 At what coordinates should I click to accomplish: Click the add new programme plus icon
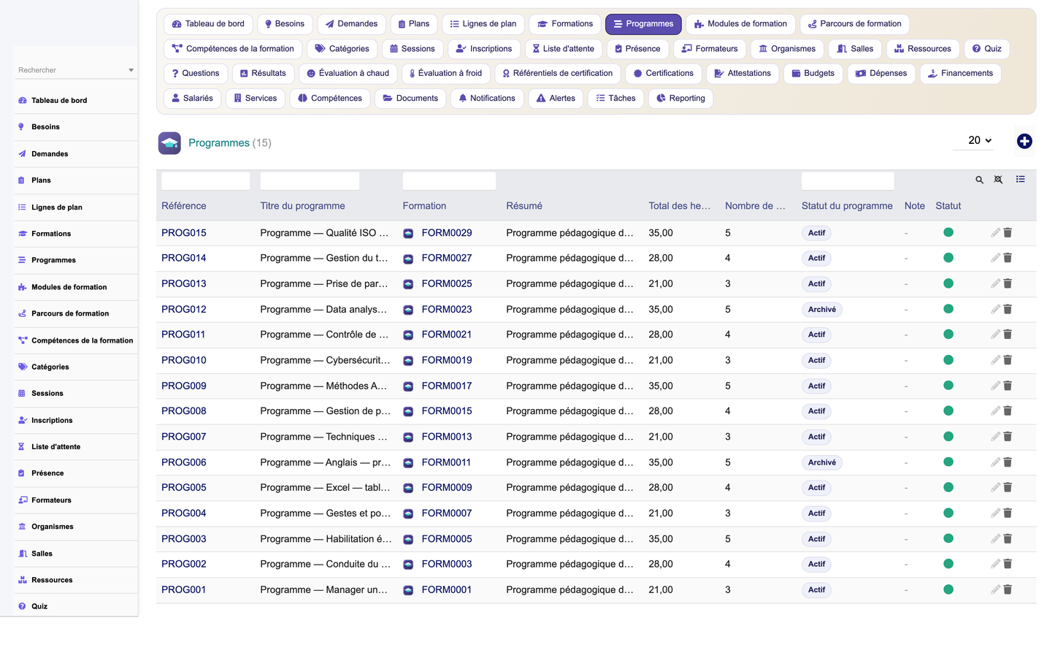pyautogui.click(x=1024, y=142)
